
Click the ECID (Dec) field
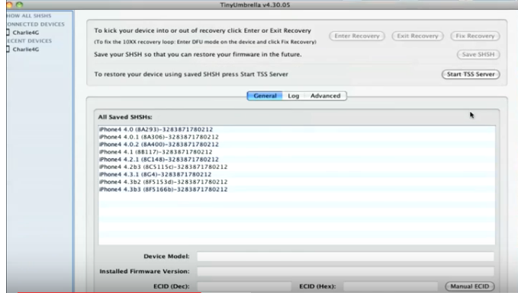(244, 286)
